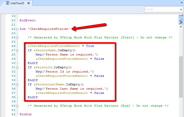The height and width of the screenshot is (117, 184).
Task: Click &CheckRequiredFieldsResult = True on line 26
Action: (61, 46)
